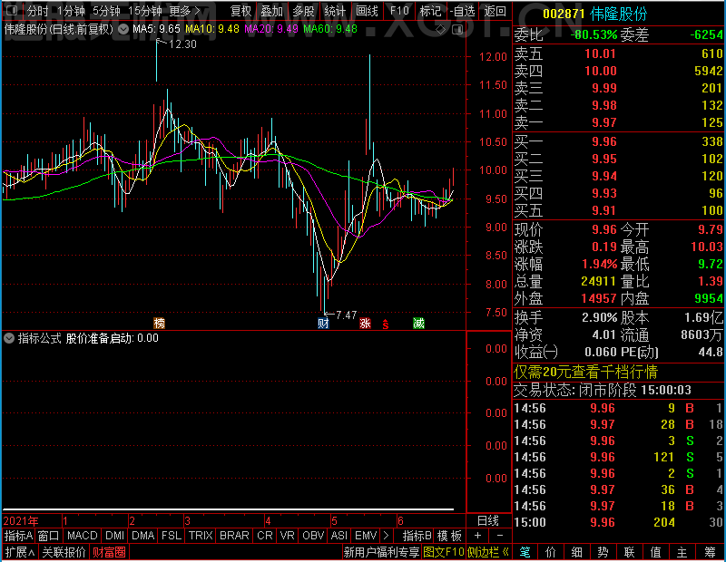Click the 指标B button
The width and height of the screenshot is (726, 562).
(417, 535)
